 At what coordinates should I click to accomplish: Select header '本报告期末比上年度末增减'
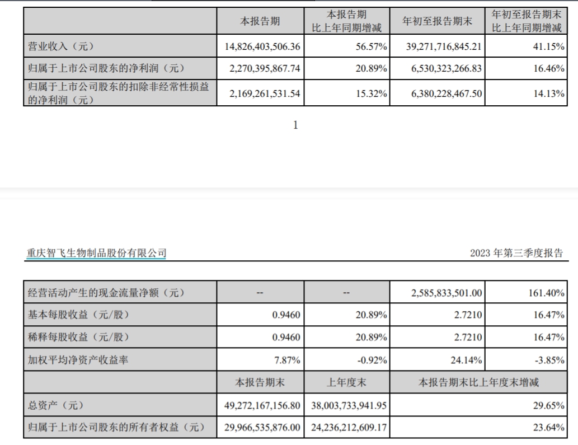tap(478, 382)
